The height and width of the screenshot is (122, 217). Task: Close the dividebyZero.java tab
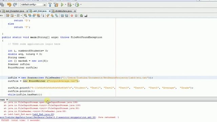[75, 11]
